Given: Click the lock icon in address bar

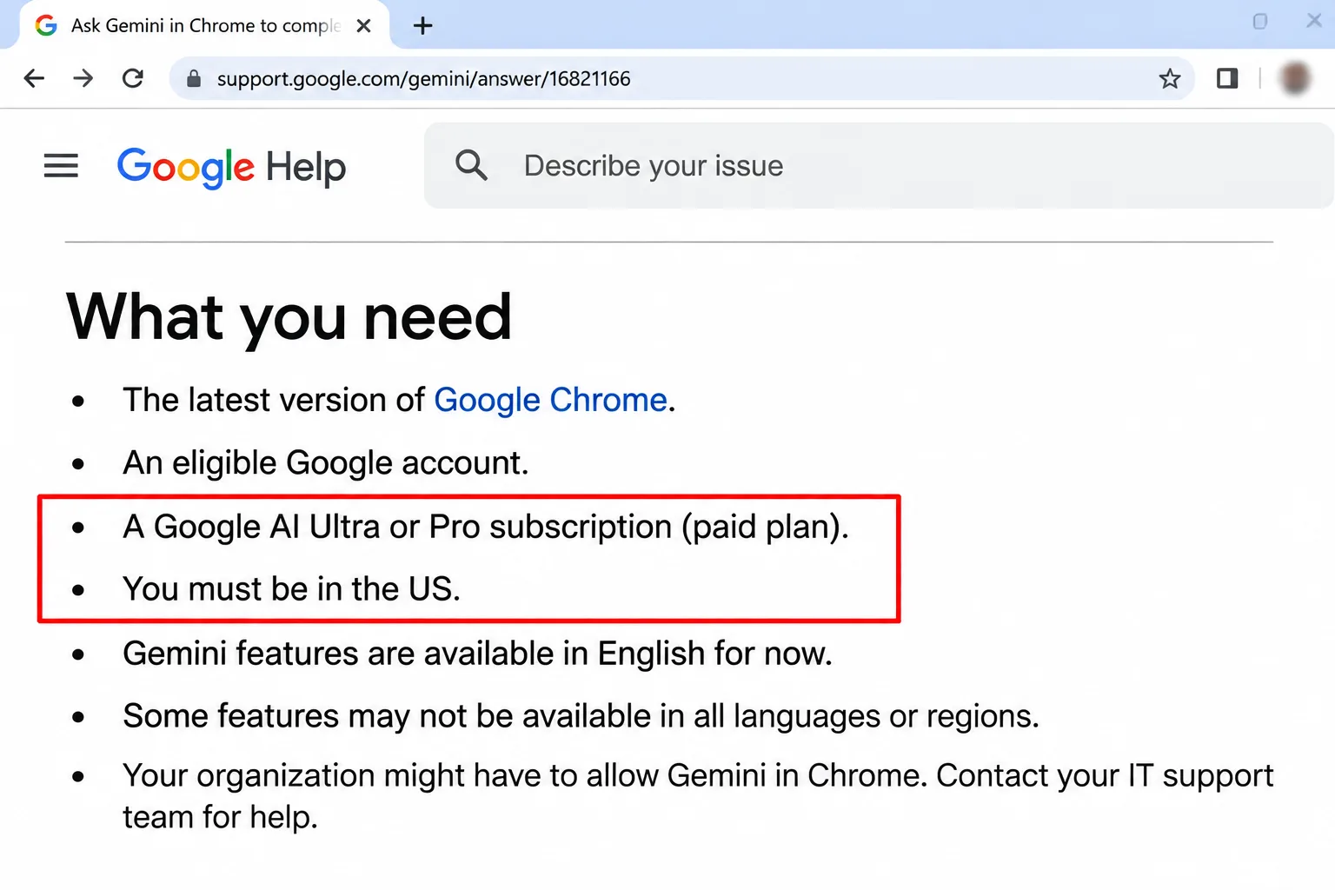Looking at the screenshot, I should pyautogui.click(x=194, y=79).
